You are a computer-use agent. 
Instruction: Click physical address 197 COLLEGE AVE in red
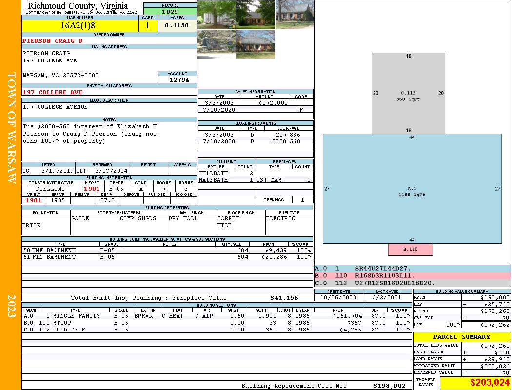(53, 92)
